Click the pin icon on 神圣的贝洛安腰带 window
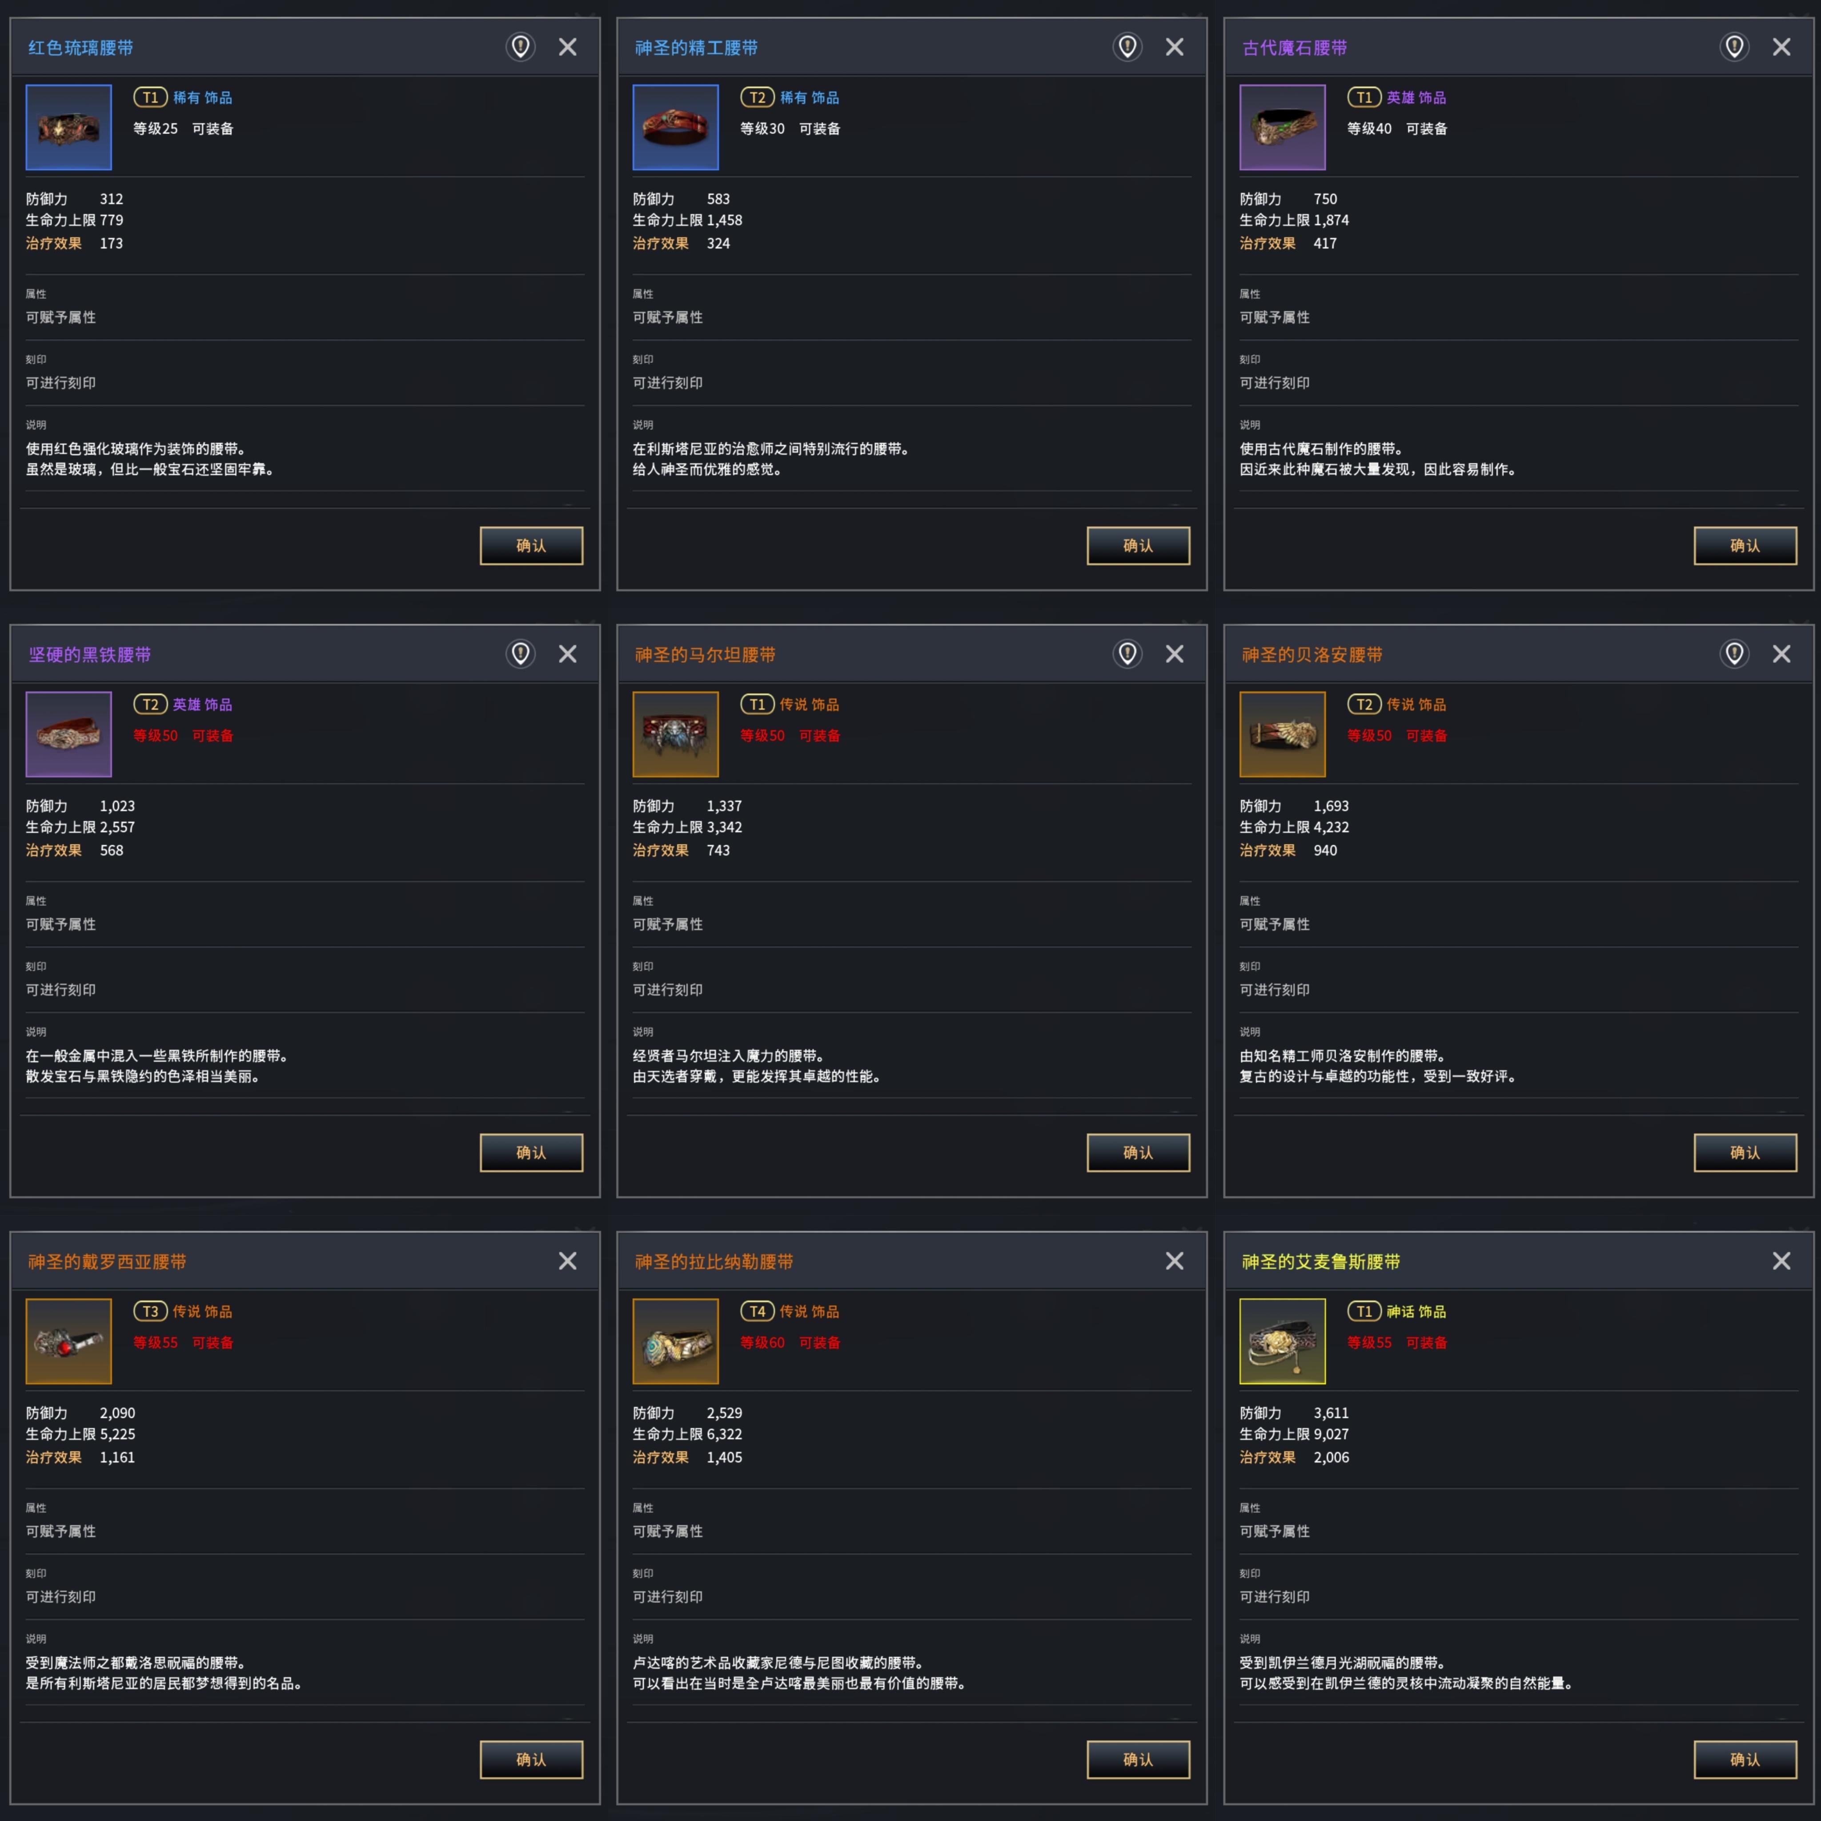The width and height of the screenshot is (1821, 1821). pos(1734,653)
